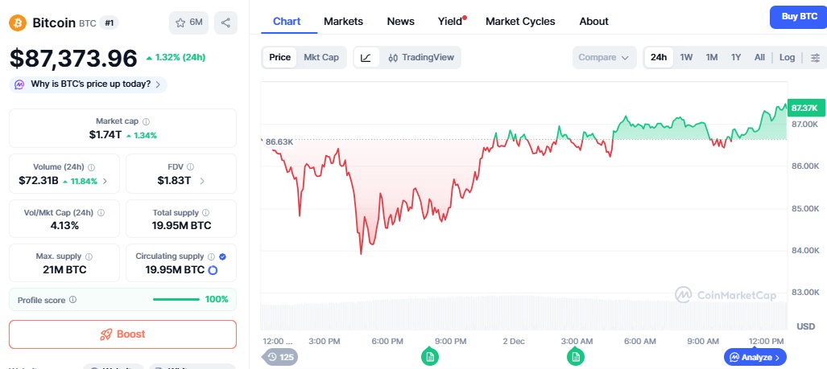
Task: Click the Market cap info icon
Action: (x=146, y=121)
